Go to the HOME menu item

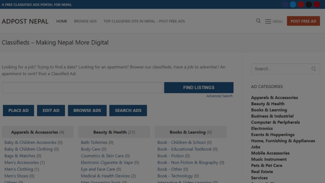click(x=62, y=21)
